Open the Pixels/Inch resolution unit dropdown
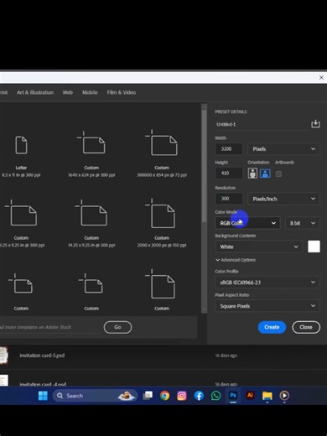The image size is (327, 436). (283, 199)
